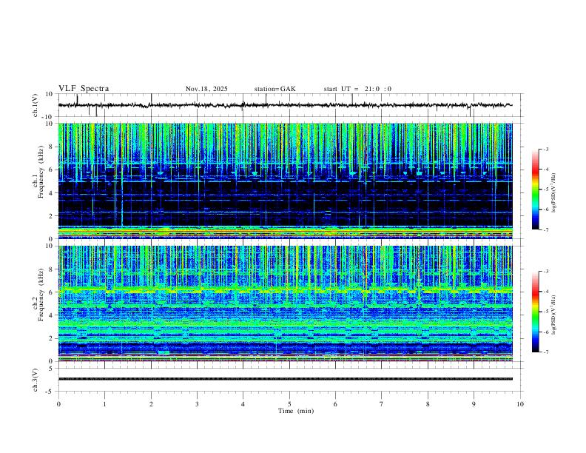Click the "7" minute tick on Time axis
Image resolution: width=586 pixels, height=453 pixels.
coord(382,404)
